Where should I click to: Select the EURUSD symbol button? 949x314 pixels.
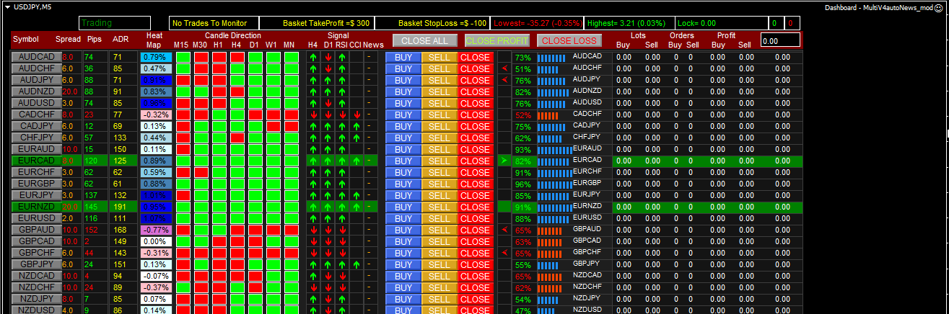(x=35, y=218)
